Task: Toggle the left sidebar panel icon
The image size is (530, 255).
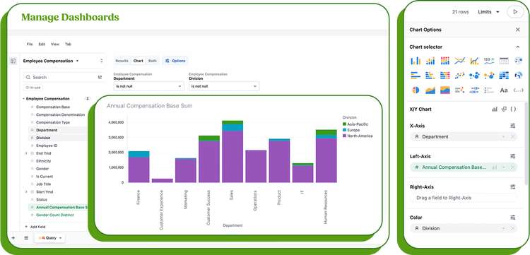Action: pyautogui.click(x=13, y=61)
